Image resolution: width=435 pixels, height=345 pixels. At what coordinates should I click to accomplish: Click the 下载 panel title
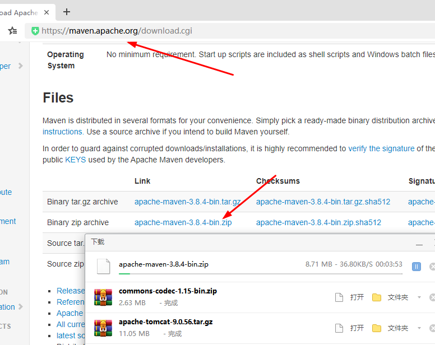98,242
